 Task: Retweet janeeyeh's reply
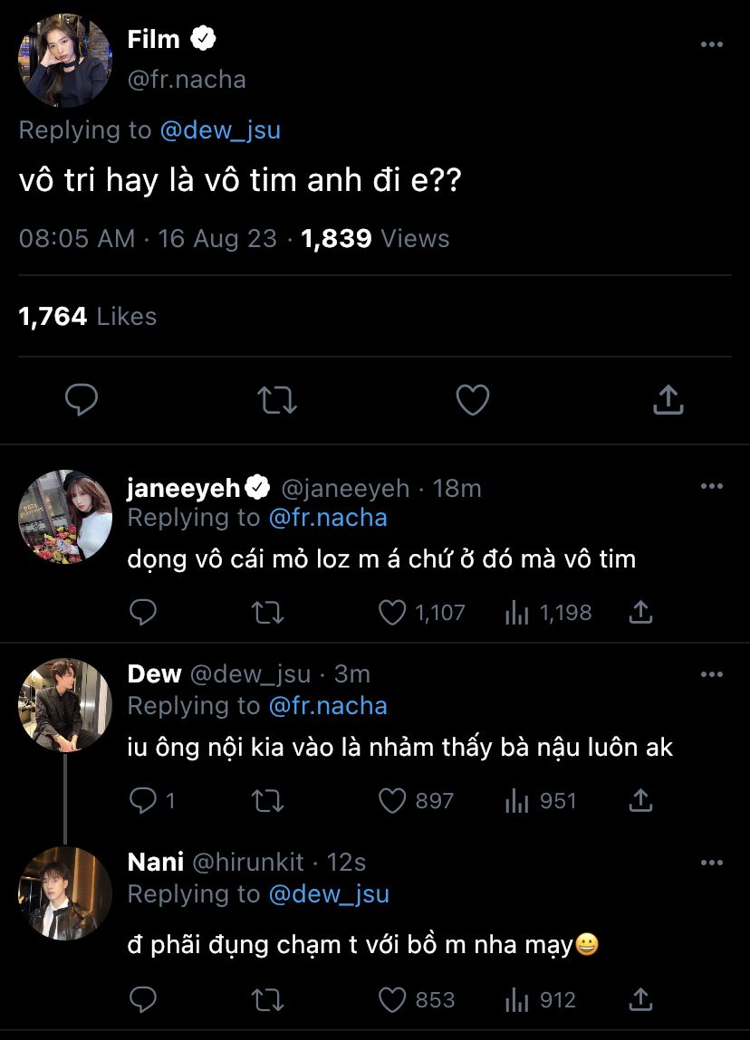(267, 613)
